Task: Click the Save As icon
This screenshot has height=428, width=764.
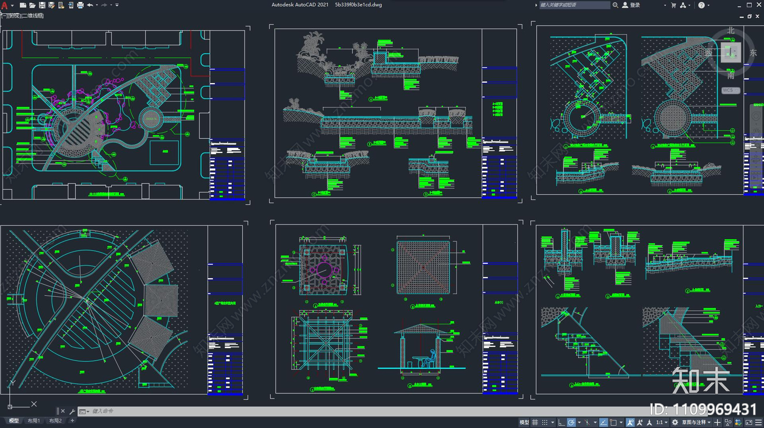Action: [x=52, y=5]
